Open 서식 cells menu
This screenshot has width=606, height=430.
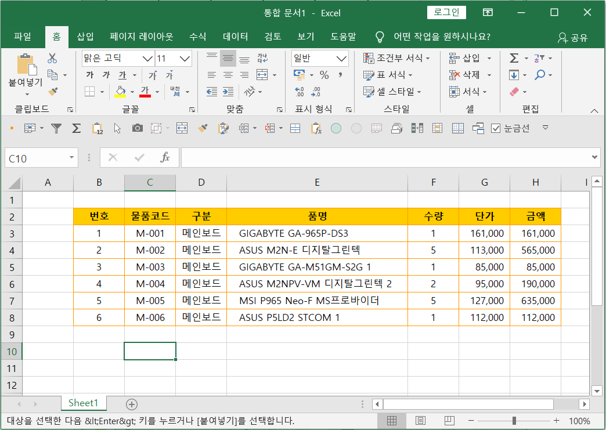click(468, 92)
